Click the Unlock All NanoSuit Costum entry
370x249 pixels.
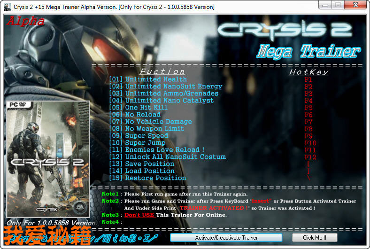(x=168, y=157)
